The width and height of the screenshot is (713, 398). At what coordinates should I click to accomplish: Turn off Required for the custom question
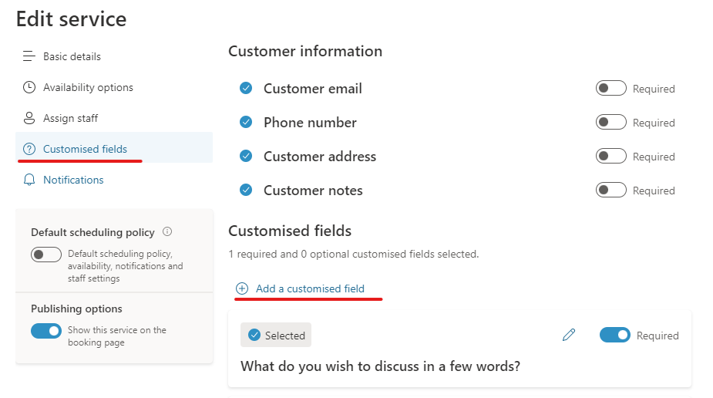coord(614,335)
